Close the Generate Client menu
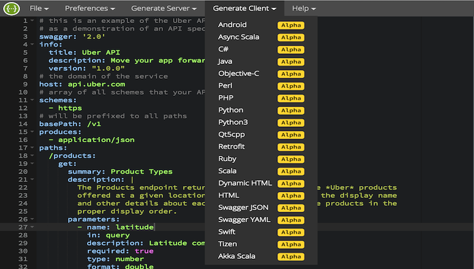This screenshot has height=269, width=474. point(244,8)
